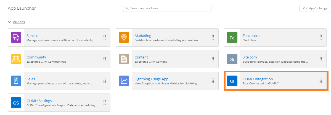
Task: Click the Lightning Usage App chart icon
Action: 124,81
